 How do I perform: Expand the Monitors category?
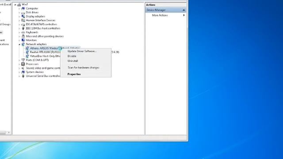tap(19, 40)
